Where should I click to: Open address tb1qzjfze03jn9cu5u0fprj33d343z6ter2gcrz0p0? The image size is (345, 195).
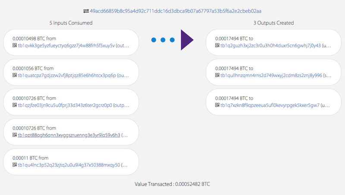click(65, 105)
